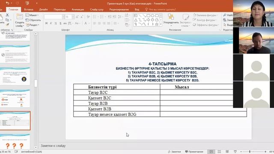This screenshot has width=274, height=154.
Task: Click the Создать слайд new slide icon
Action: 19,17
